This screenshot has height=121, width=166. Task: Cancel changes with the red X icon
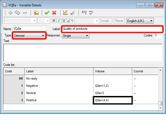coord(54,13)
